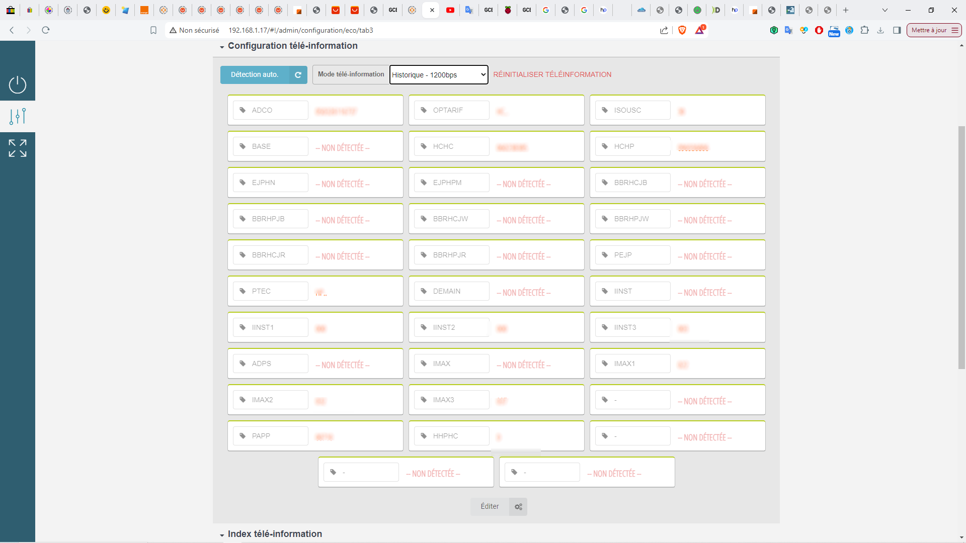Click the Brave shield icon in address bar
The image size is (966, 543).
point(682,30)
